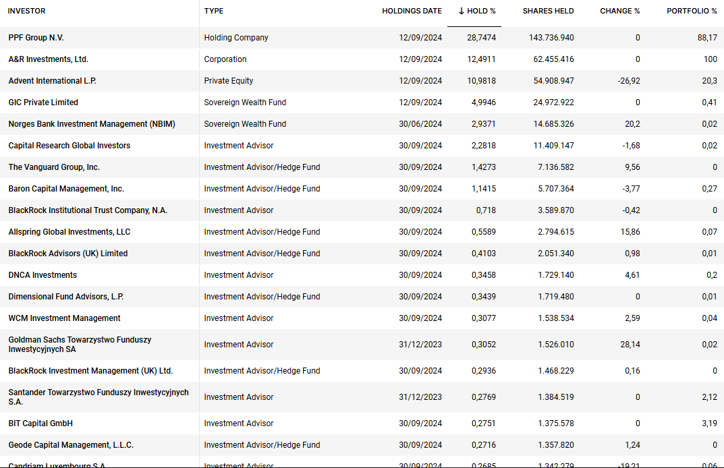Toggle the Hold % descending sort arrow
Image resolution: width=724 pixels, height=468 pixels.
point(462,11)
